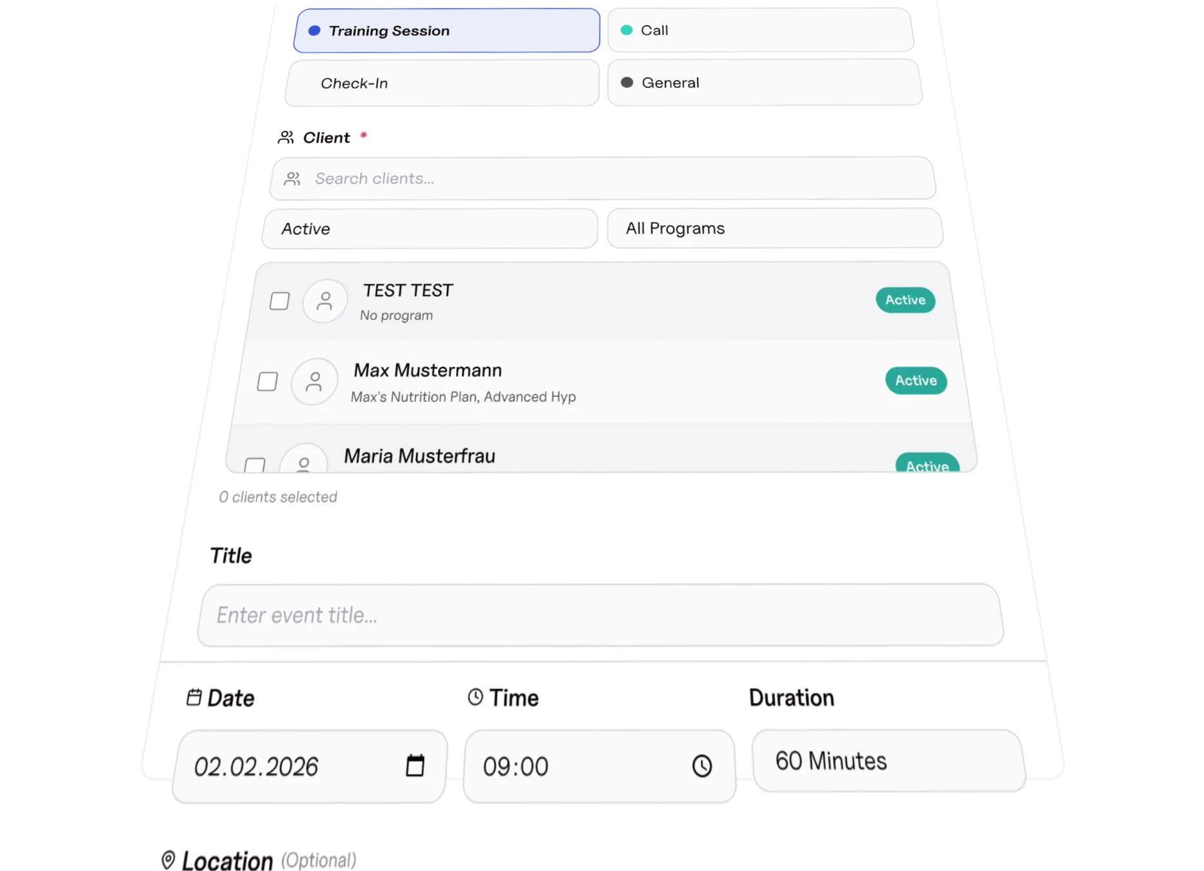Choose the Check-In event type
1204x871 pixels.
pyautogui.click(x=442, y=83)
